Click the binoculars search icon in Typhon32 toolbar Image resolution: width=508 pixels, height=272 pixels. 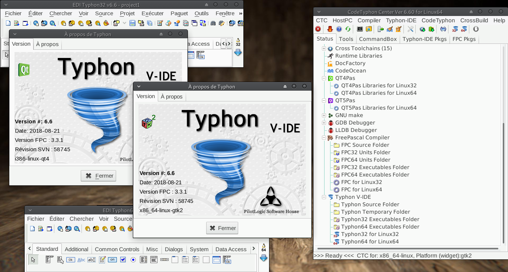click(x=213, y=23)
